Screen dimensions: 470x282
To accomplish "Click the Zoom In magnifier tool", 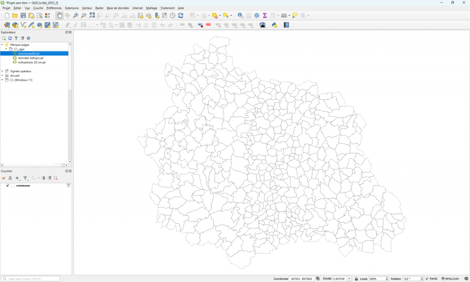I will 76,16.
